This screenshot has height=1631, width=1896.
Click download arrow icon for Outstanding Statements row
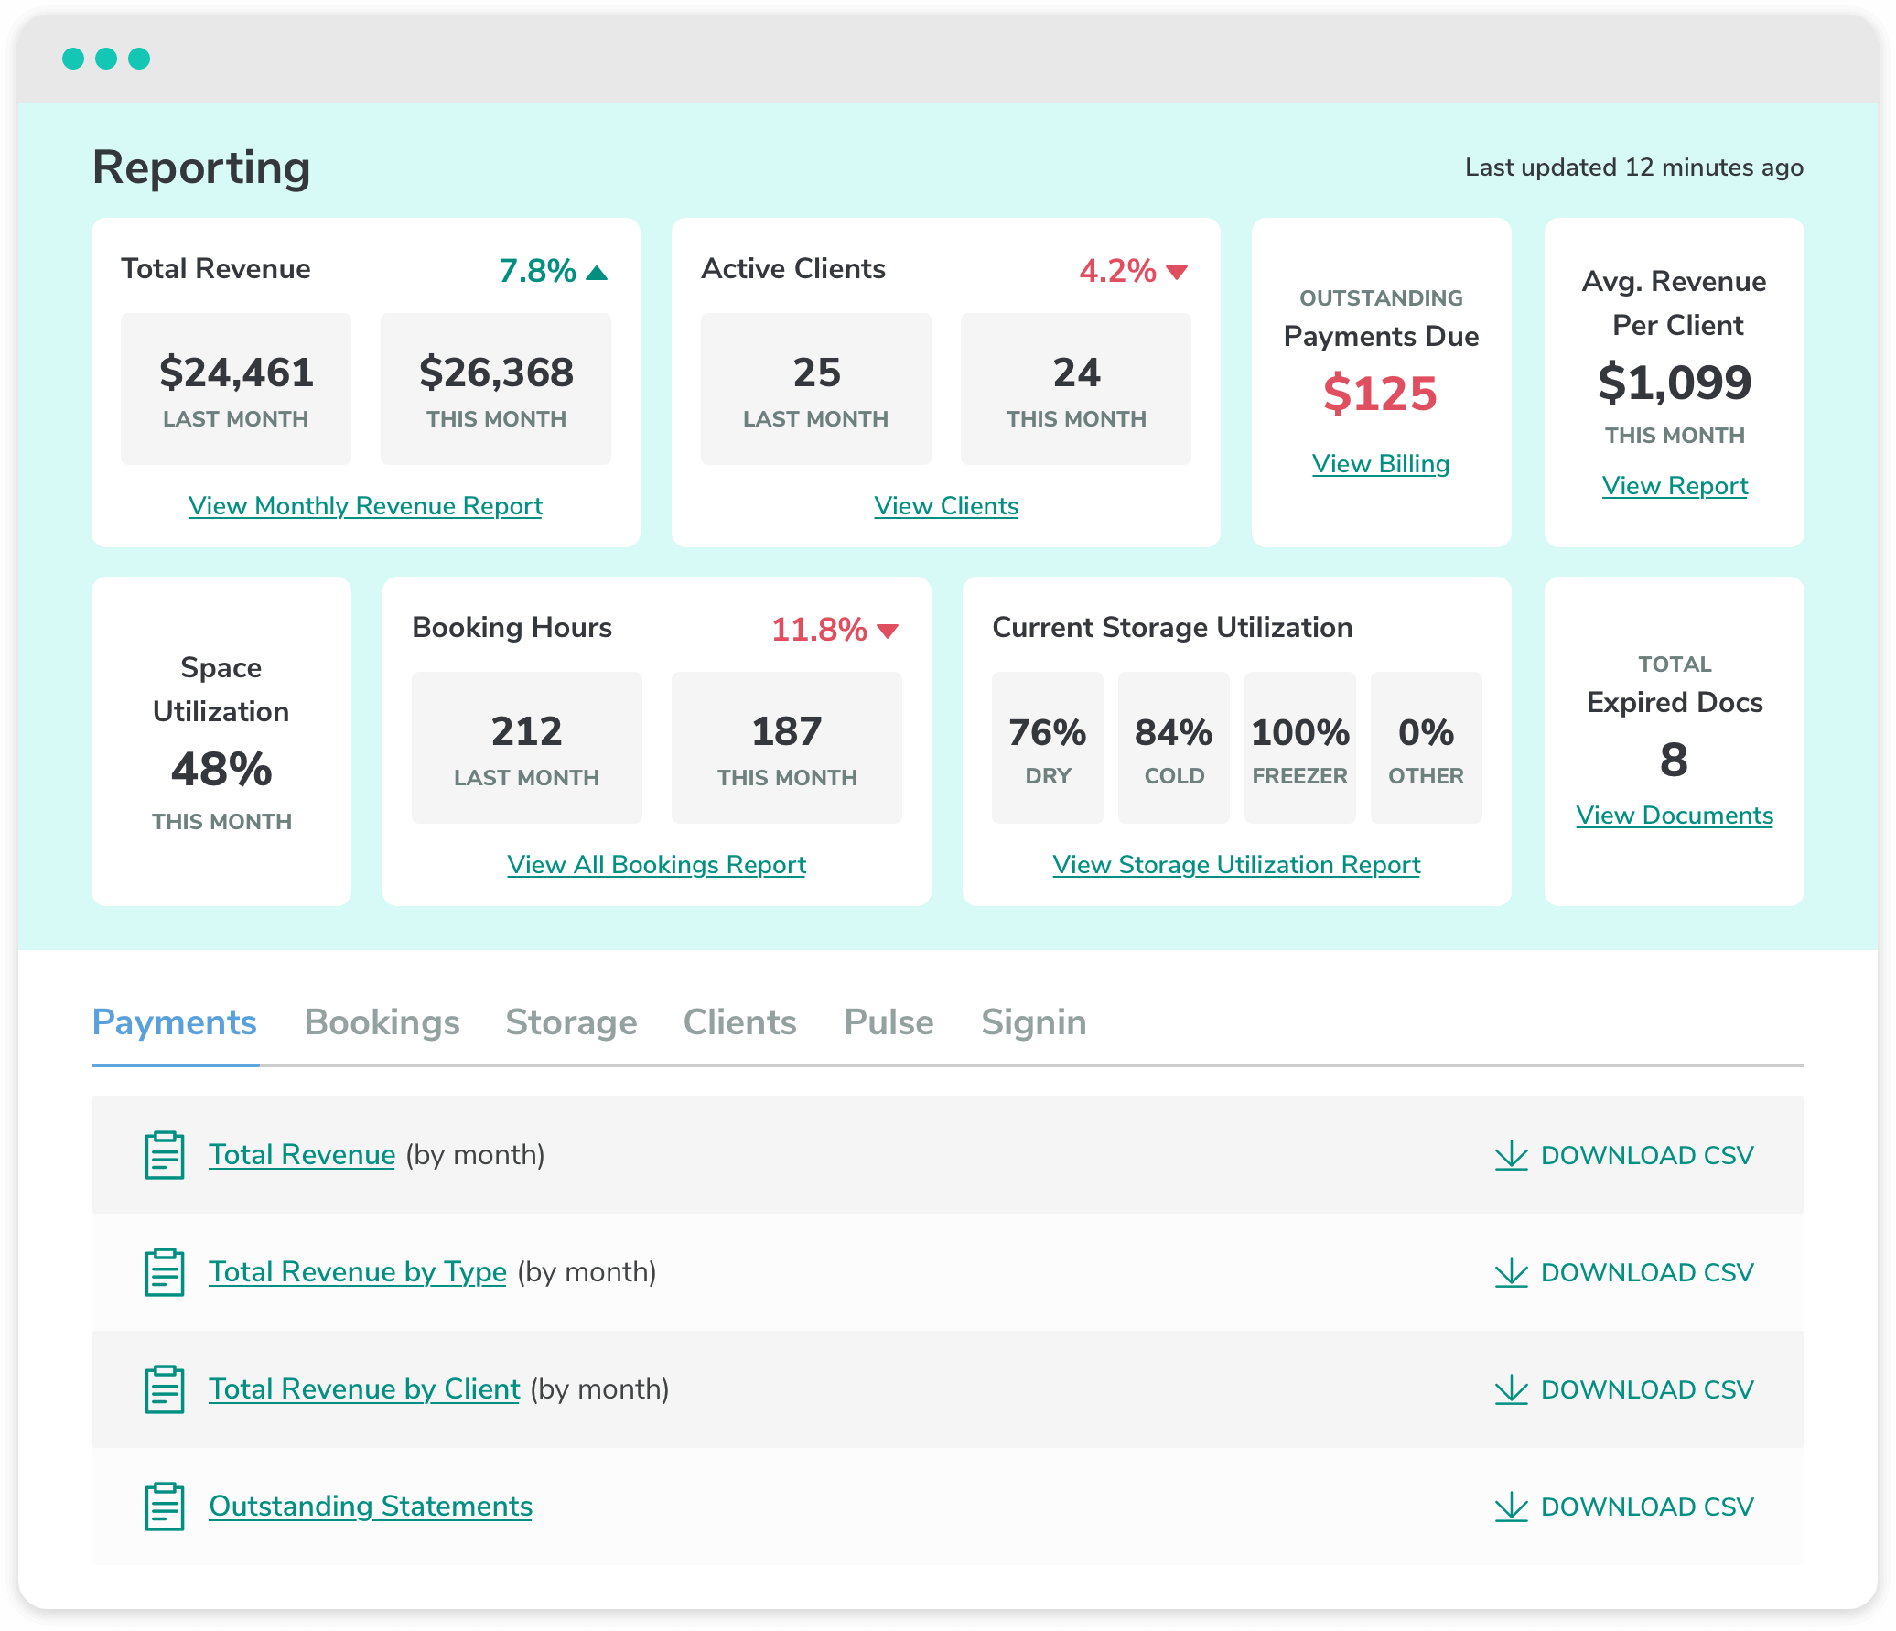click(1512, 1507)
